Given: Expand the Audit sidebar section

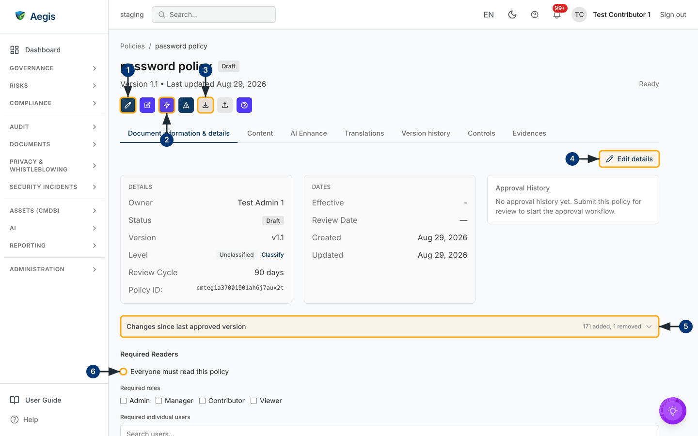Looking at the screenshot, I should pyautogui.click(x=54, y=127).
